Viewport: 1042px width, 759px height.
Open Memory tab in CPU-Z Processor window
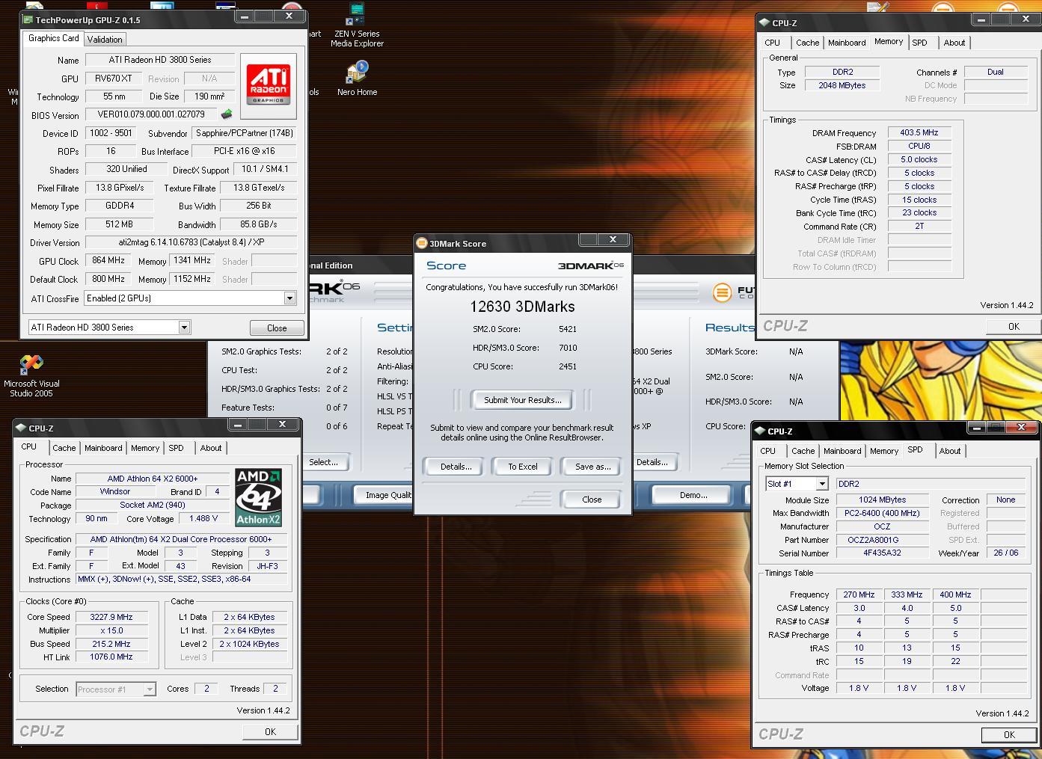coord(145,448)
